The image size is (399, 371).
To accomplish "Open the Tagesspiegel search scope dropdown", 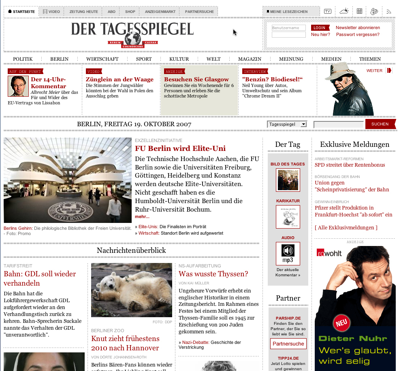I will click(287, 124).
